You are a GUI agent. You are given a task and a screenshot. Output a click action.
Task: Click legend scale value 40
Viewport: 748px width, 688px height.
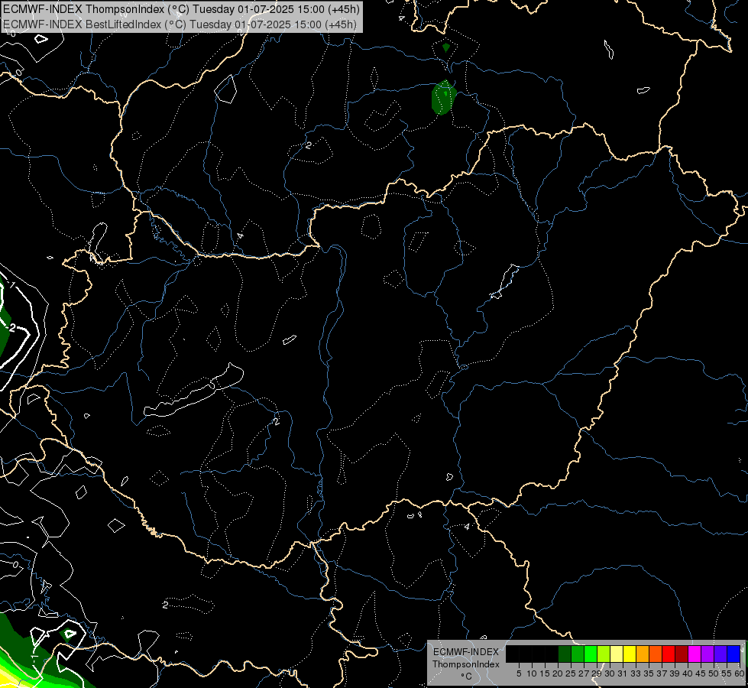click(688, 673)
